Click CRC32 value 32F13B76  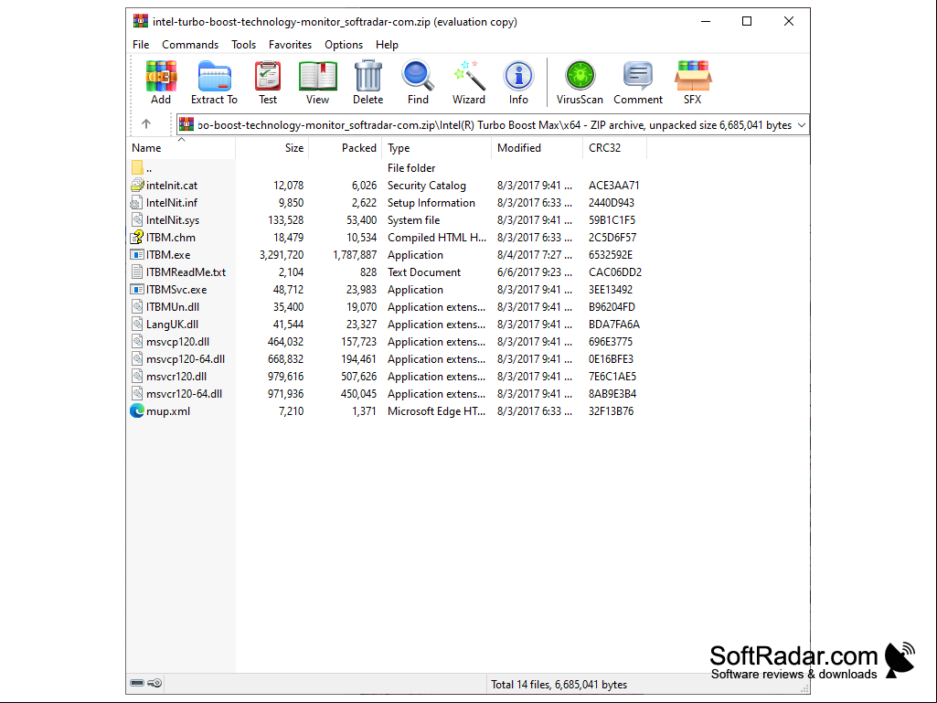tap(611, 411)
